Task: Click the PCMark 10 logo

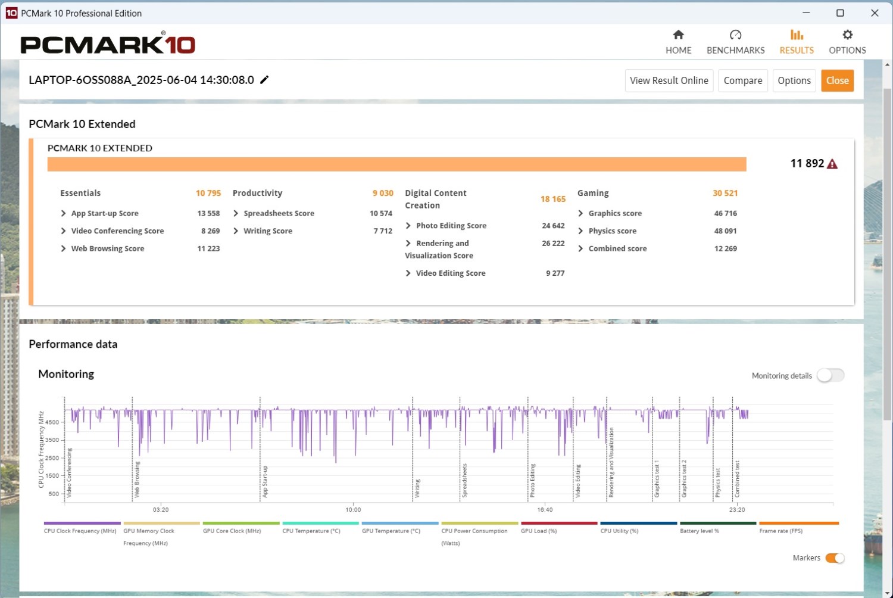Action: 108,44
